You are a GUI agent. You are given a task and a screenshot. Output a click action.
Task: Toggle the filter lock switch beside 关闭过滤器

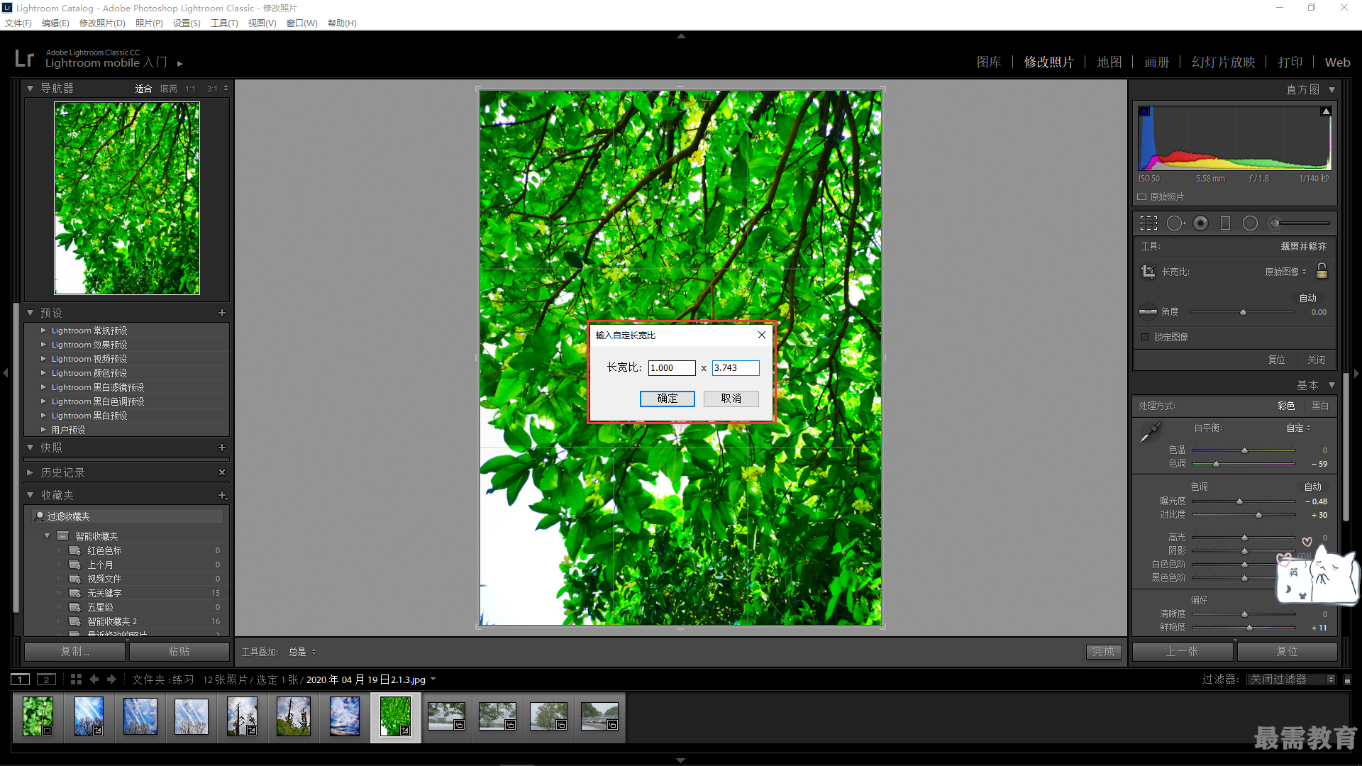point(1348,679)
